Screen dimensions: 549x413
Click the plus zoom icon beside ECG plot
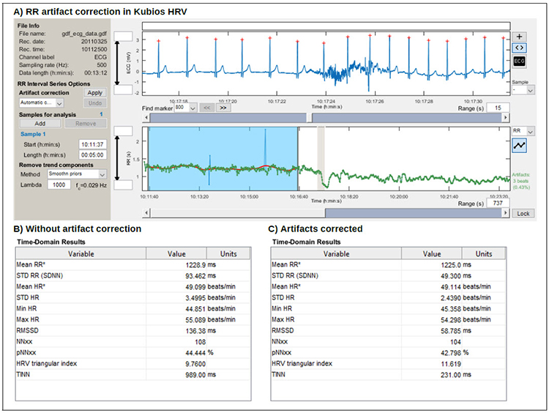coord(519,37)
